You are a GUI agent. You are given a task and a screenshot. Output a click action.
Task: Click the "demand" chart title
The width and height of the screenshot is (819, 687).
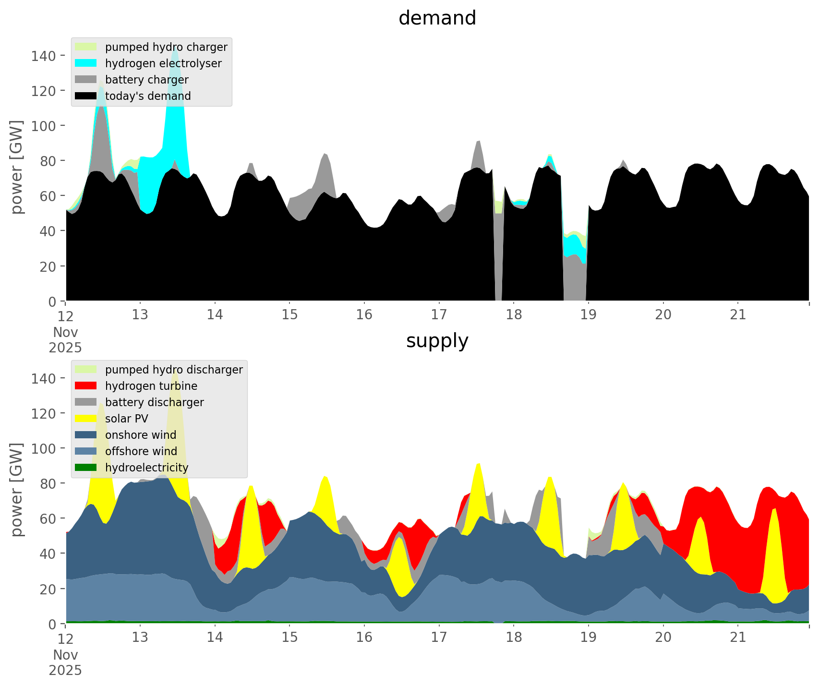tap(437, 18)
